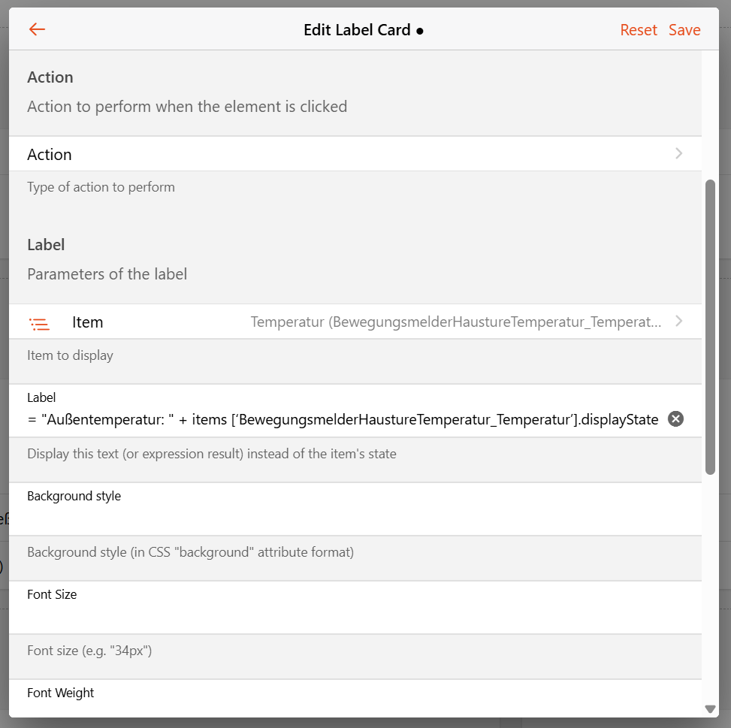
Task: Open the Item picker chevron
Action: tap(678, 322)
